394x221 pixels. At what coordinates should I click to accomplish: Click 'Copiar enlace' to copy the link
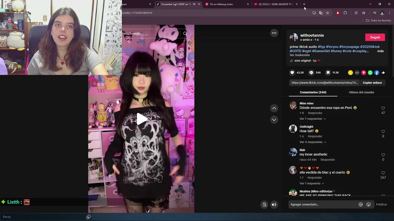372,83
